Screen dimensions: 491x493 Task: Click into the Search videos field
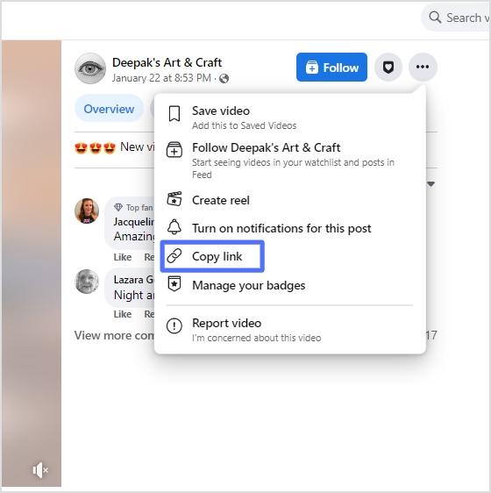tap(456, 18)
